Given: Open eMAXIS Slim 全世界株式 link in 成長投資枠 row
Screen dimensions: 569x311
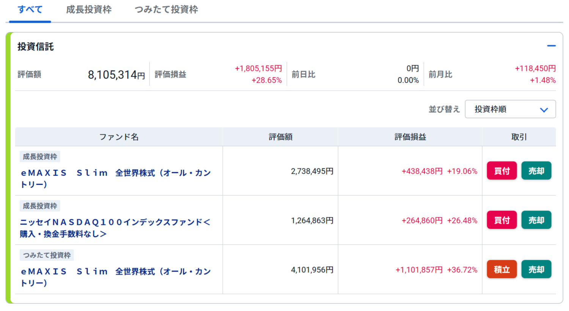Looking at the screenshot, I should point(116,179).
